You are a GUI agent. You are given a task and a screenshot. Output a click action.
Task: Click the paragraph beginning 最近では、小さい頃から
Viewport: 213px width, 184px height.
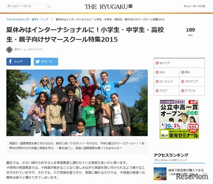point(76,170)
